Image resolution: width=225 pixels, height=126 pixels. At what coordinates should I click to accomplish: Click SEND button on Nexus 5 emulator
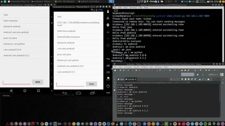(x=38, y=82)
